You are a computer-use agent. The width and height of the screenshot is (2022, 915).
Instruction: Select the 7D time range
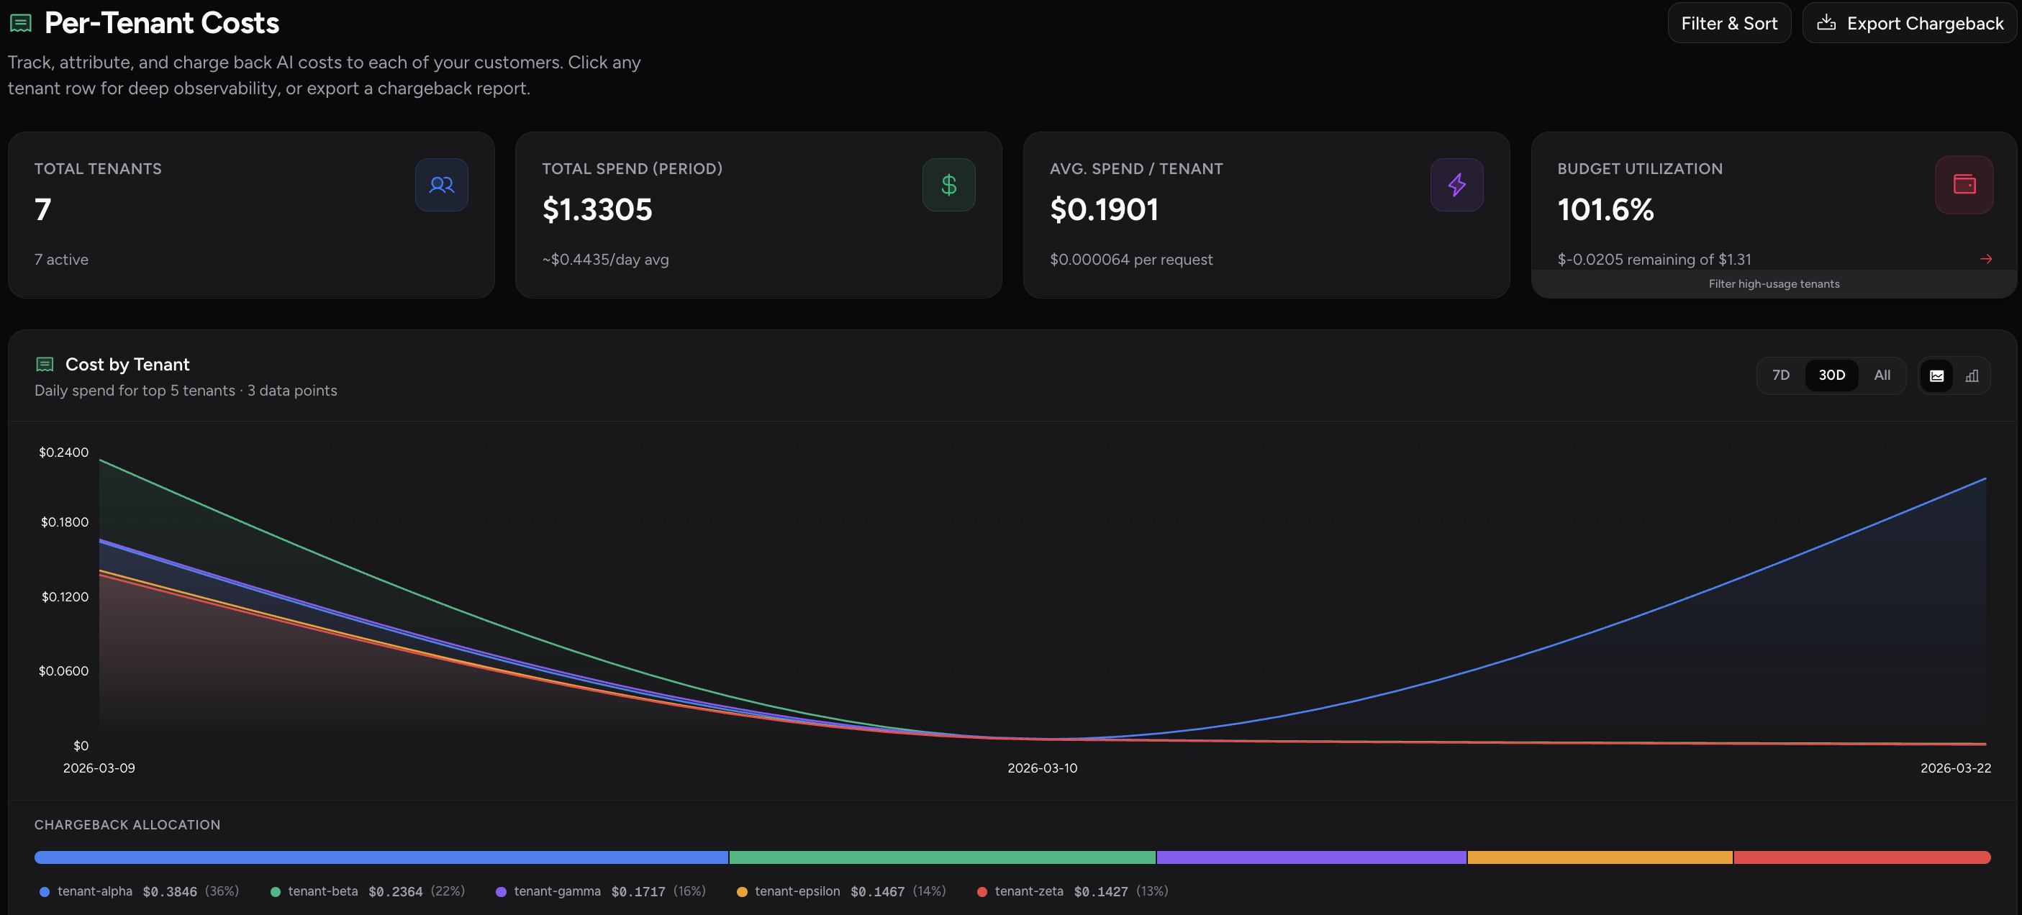1780,375
